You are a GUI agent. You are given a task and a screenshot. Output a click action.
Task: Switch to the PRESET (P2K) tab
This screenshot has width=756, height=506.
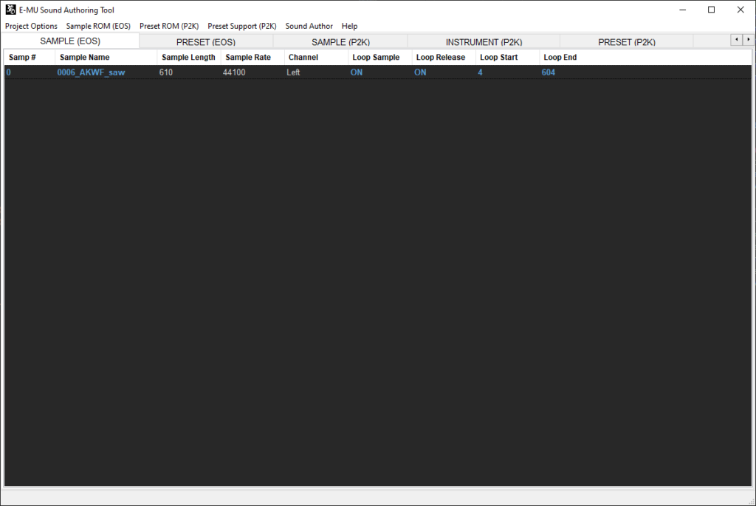pyautogui.click(x=627, y=42)
